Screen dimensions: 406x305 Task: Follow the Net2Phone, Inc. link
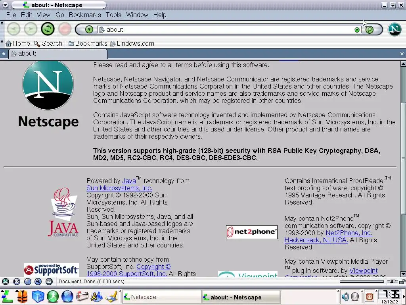click(349, 233)
